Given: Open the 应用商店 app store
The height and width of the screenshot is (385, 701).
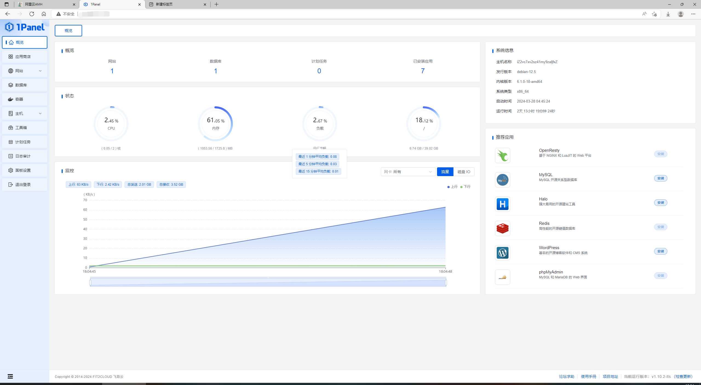Looking at the screenshot, I should 25,57.
